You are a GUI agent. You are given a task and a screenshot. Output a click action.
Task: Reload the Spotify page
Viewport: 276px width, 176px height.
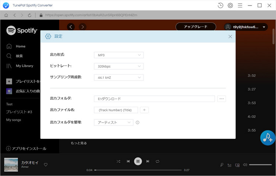[29, 15]
